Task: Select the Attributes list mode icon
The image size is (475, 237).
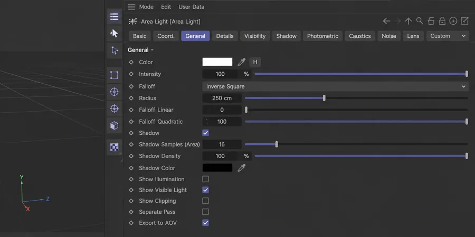Action: click(114, 17)
